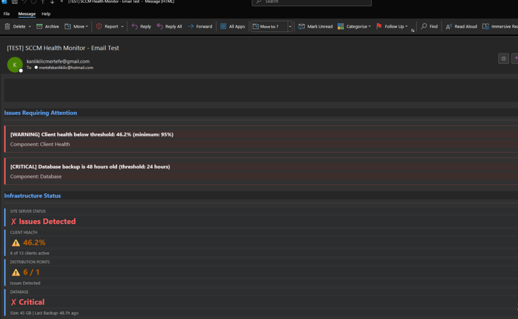
Task: Click sender address kanlikilicmertefe@gmail.com
Action: 58,61
